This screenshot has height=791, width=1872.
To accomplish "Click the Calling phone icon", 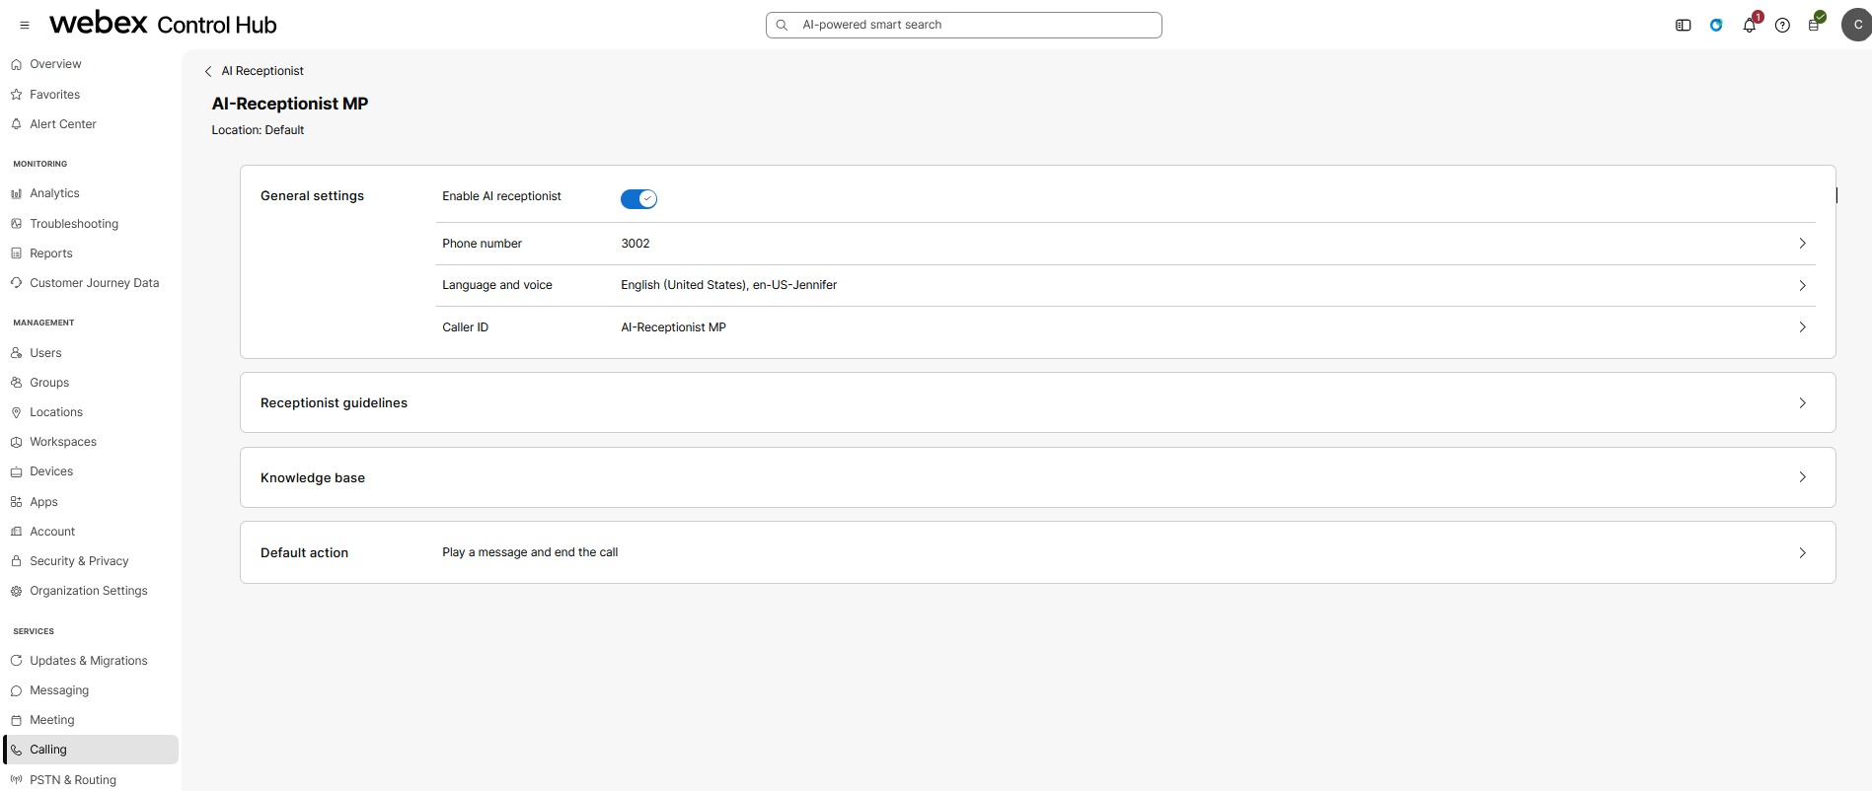I will pyautogui.click(x=16, y=750).
